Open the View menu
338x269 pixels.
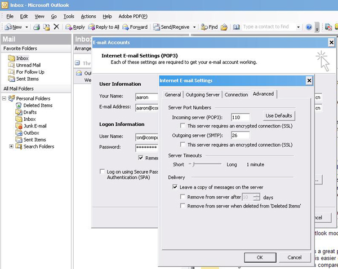tap(39, 16)
